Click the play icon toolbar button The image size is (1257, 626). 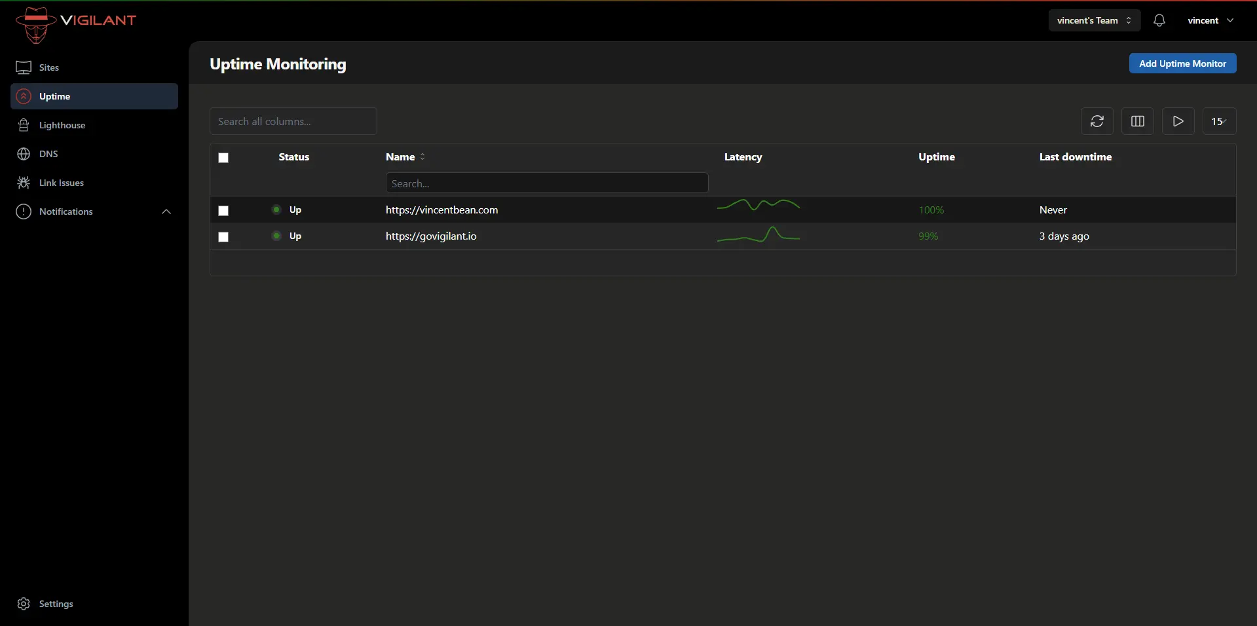[x=1178, y=121]
